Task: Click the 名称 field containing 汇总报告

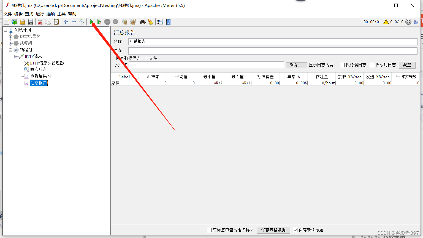Action: click(273, 42)
